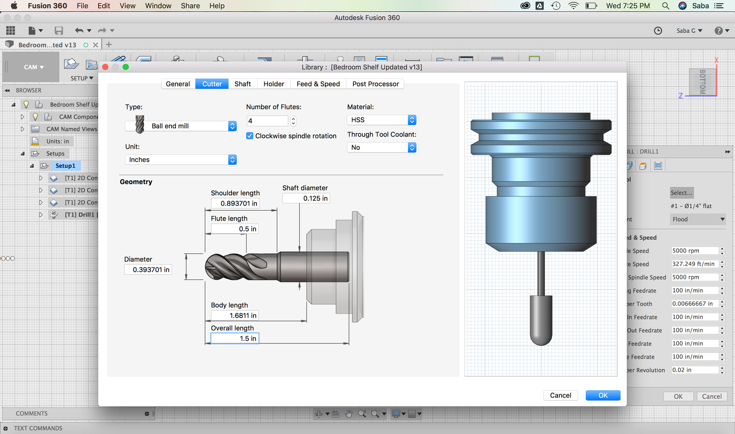Toggle lightbulb visibility for CAM Components

click(x=35, y=117)
